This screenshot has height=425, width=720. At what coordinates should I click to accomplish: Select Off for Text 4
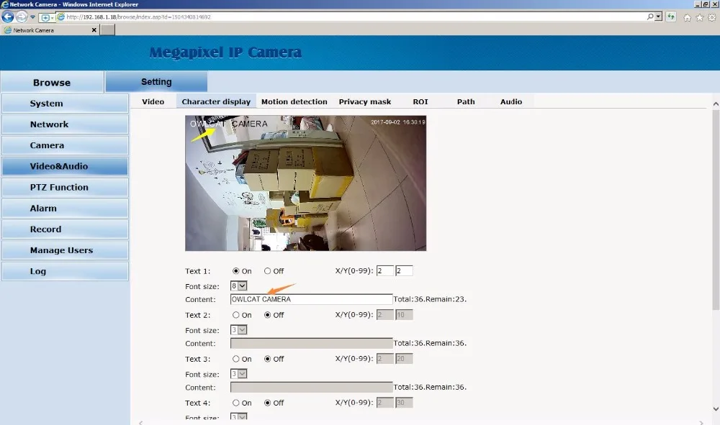click(x=267, y=403)
